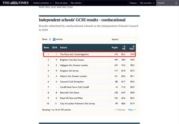Open the Show entries count dropdown
The image size is (179, 124).
tap(51, 39)
